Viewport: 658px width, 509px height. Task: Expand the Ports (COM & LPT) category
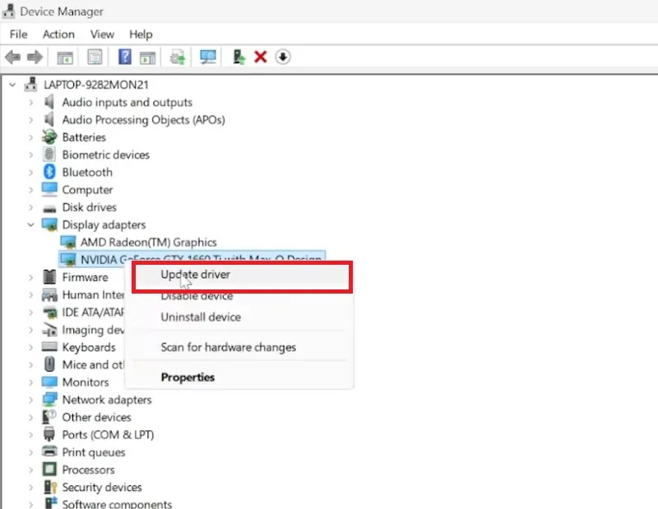click(x=31, y=435)
